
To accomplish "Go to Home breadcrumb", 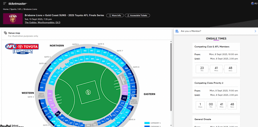I will (x=6, y=9).
